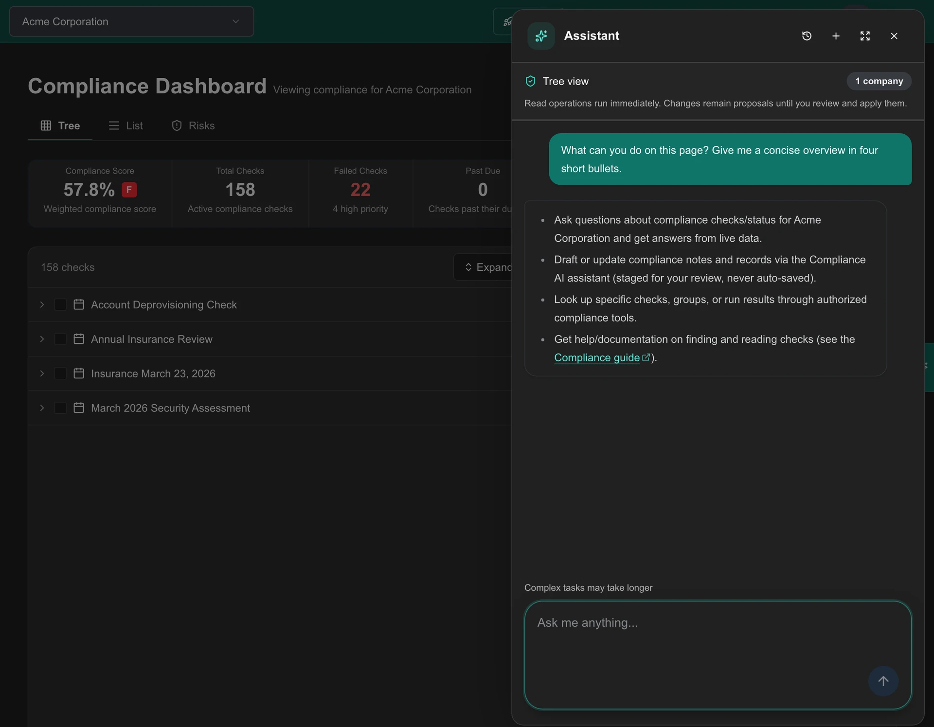Screen dimensions: 934x727
Task: Click the Account Deprovisioning Check label
Action: pos(164,304)
